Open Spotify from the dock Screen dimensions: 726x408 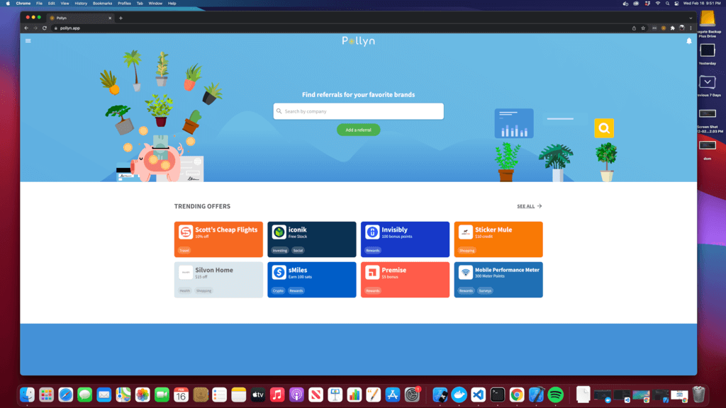click(x=556, y=395)
